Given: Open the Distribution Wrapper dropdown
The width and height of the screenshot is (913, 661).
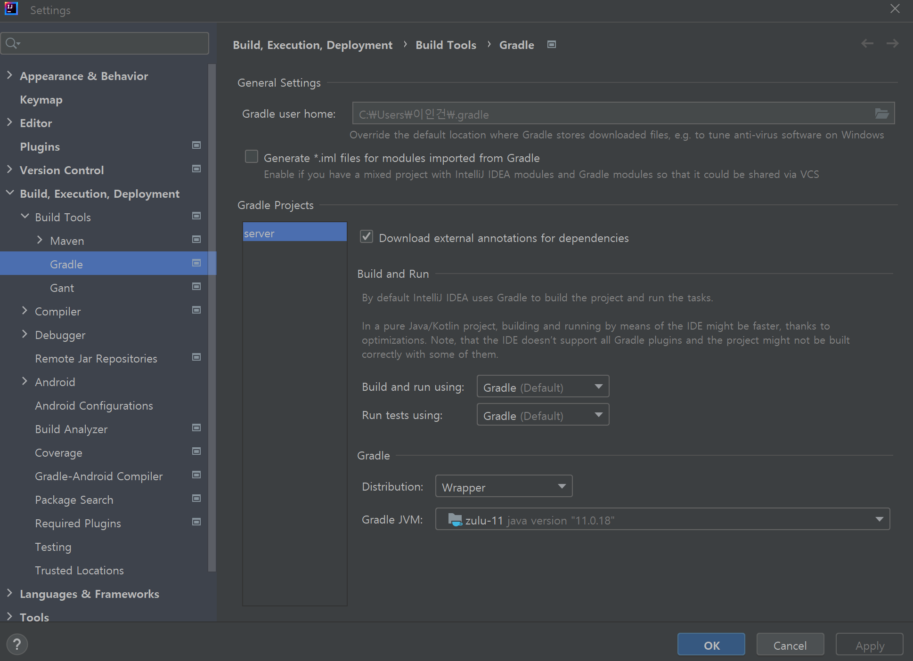Looking at the screenshot, I should [504, 486].
